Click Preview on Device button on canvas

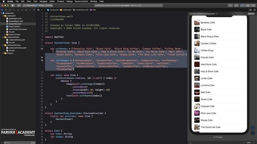click(253, 133)
